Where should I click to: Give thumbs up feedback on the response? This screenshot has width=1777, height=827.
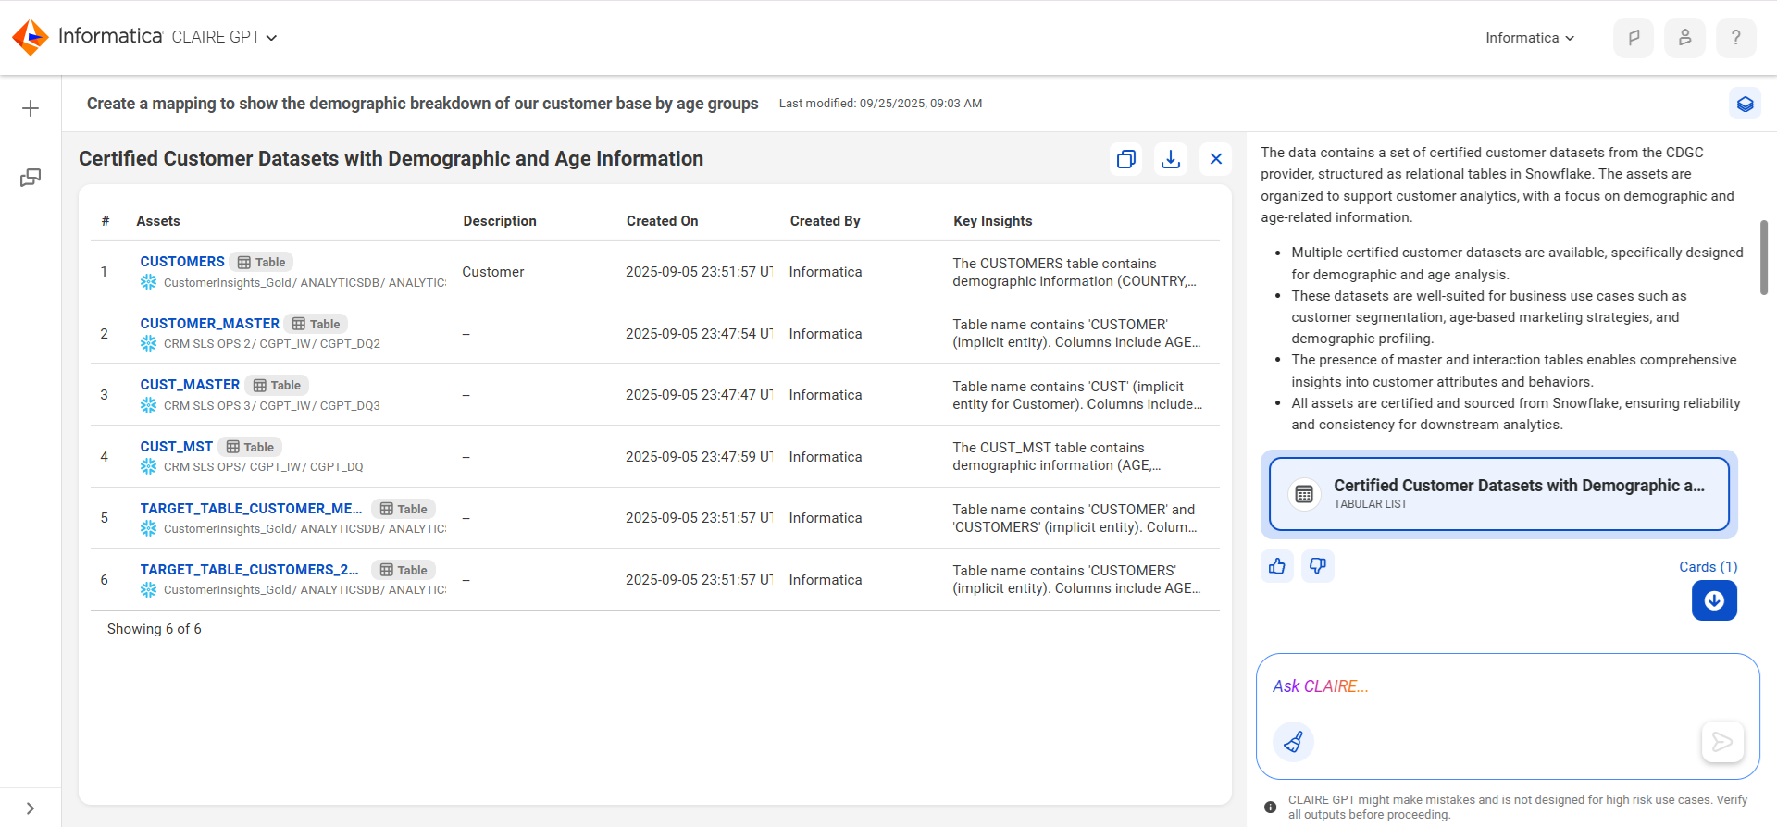pos(1277,566)
